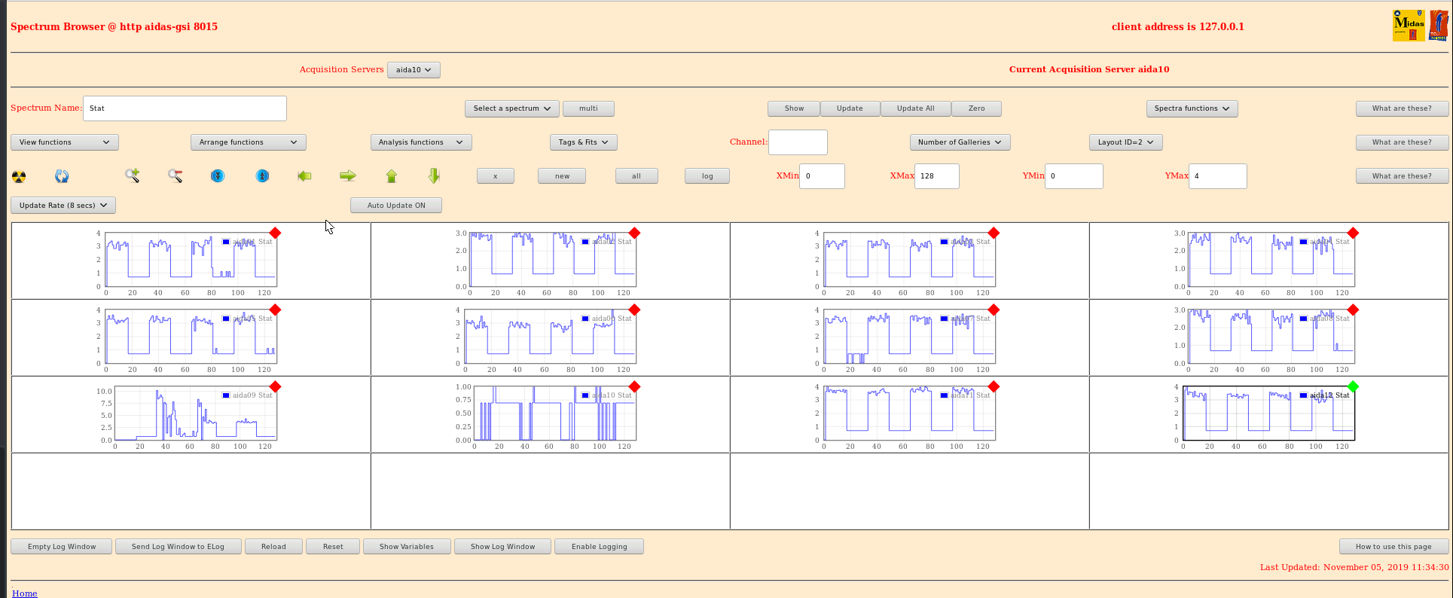This screenshot has height=598, width=1453.
Task: Click the XMin input field
Action: [822, 175]
